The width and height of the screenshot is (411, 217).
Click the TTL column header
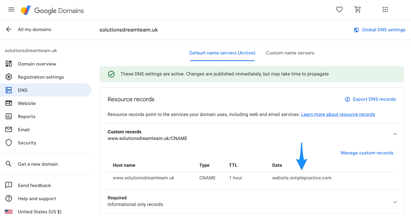(x=233, y=165)
